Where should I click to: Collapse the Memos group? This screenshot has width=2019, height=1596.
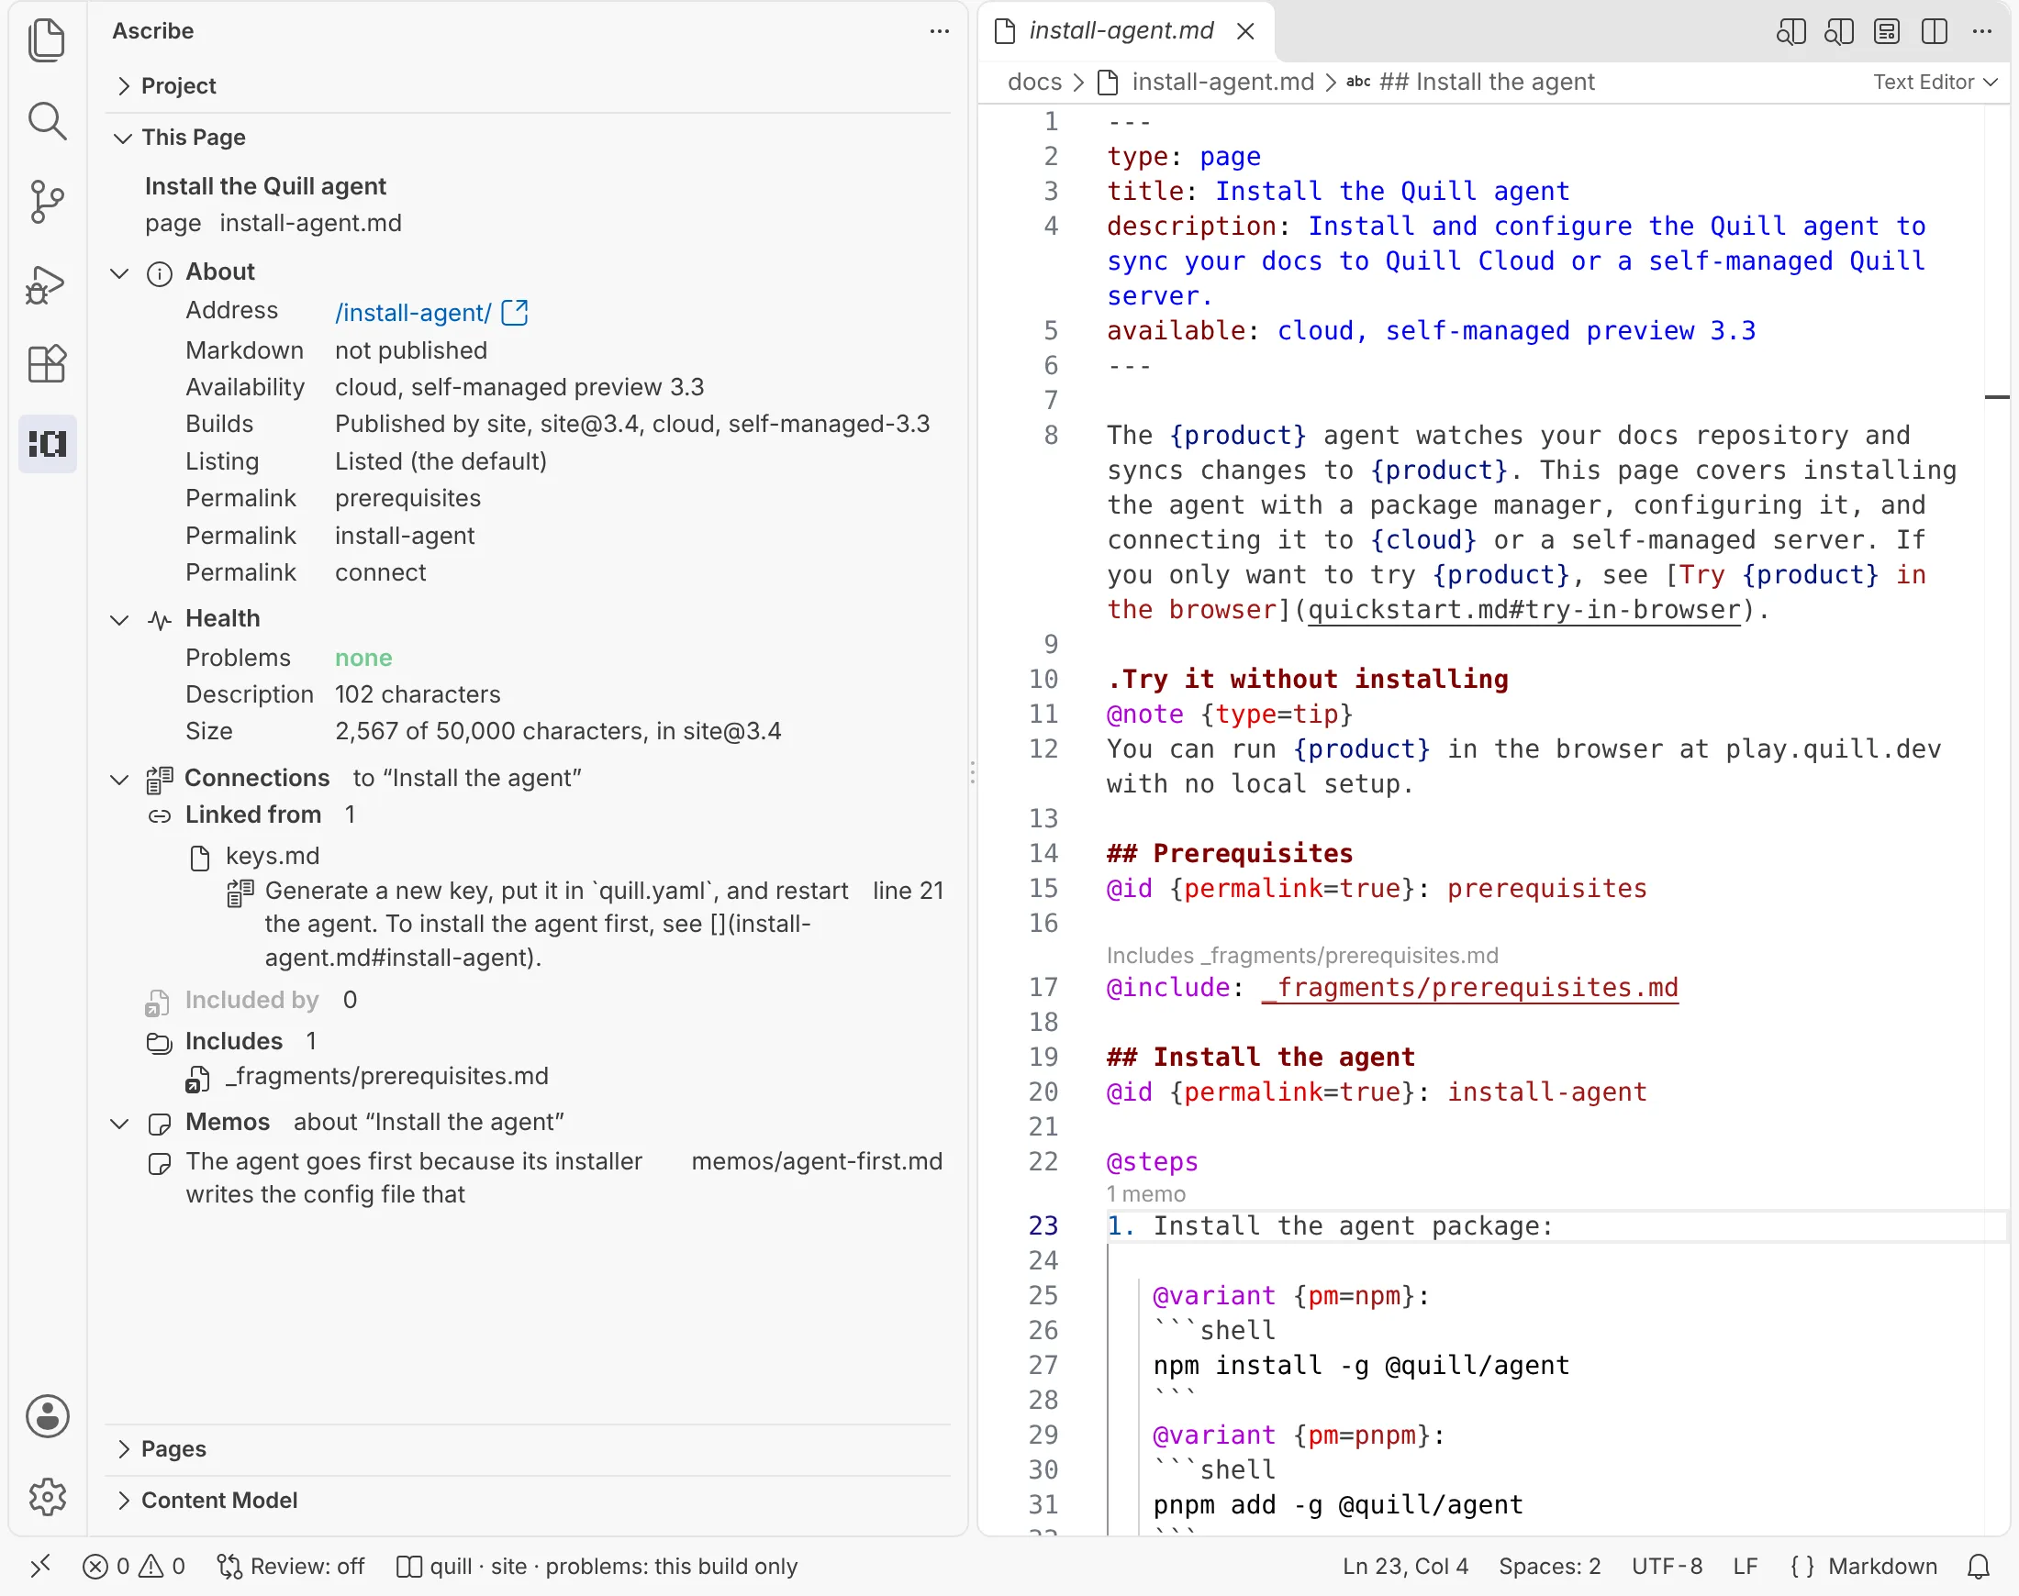(119, 1123)
